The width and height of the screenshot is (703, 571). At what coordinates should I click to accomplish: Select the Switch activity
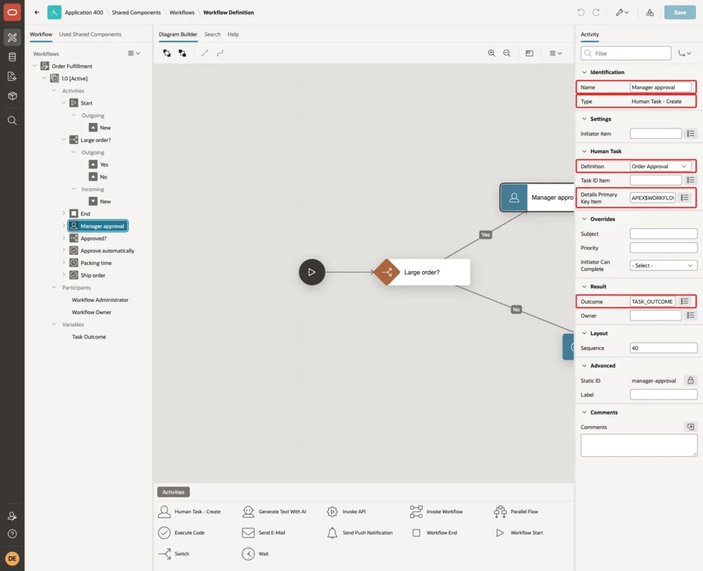[x=174, y=554]
